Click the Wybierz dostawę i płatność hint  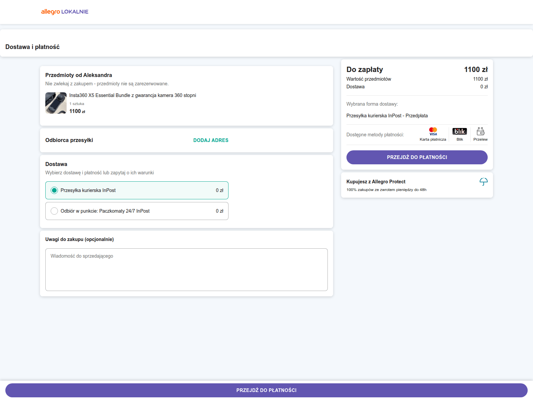point(100,173)
